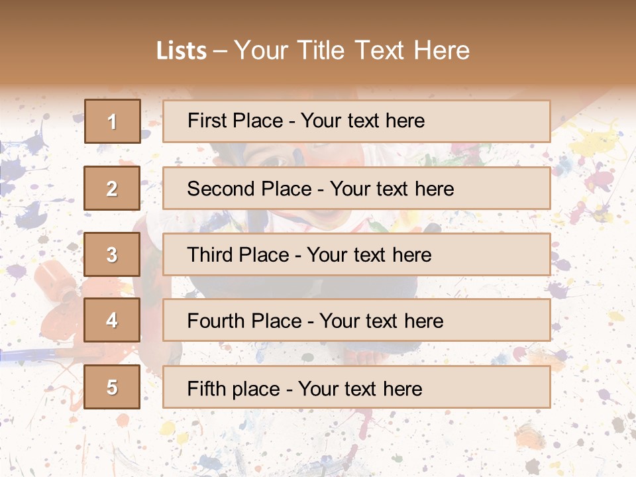636x477 pixels.
Task: Choose the number 3 box
Action: click(112, 254)
